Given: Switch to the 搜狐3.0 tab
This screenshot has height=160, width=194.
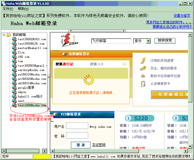Looking at the screenshot, I should point(96,64).
